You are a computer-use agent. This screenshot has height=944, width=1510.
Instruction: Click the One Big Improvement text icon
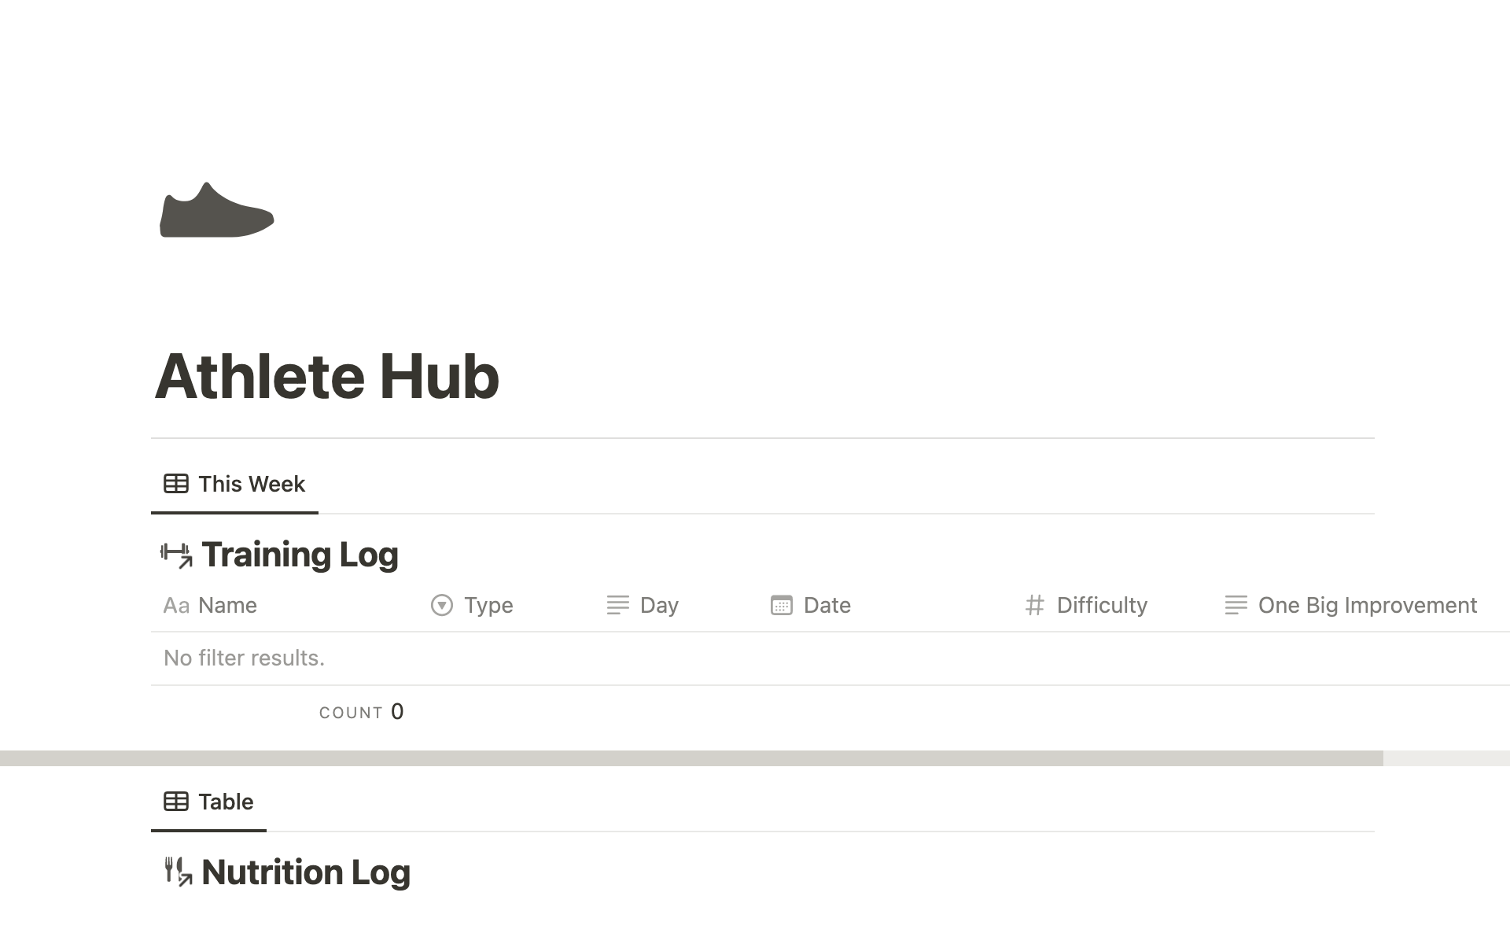point(1236,605)
